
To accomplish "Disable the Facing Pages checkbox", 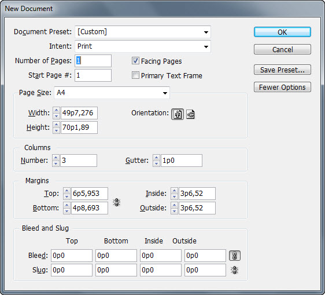I will tap(135, 61).
